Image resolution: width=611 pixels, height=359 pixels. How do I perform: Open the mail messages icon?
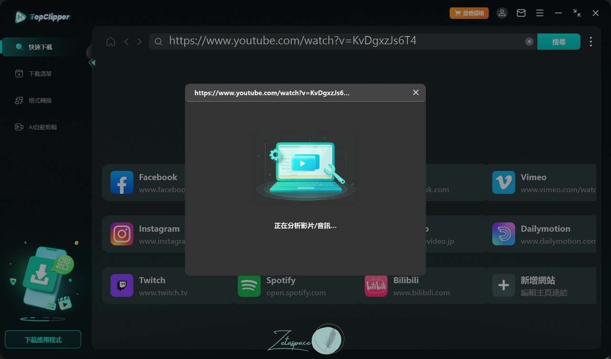pyautogui.click(x=521, y=13)
